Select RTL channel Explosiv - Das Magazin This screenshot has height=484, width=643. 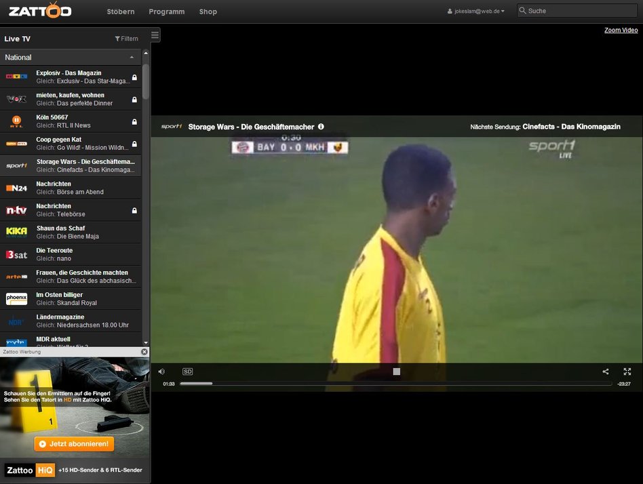[x=71, y=77]
